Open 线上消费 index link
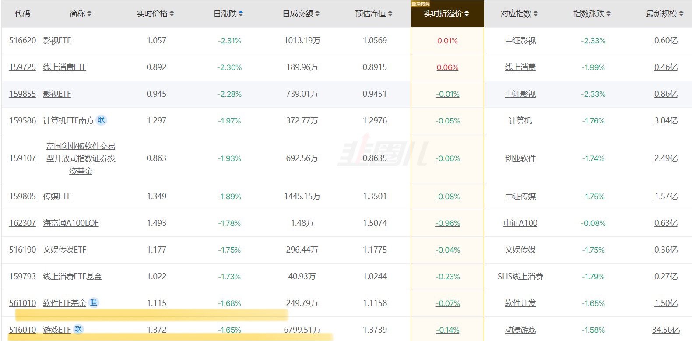692x341 pixels. pos(520,67)
